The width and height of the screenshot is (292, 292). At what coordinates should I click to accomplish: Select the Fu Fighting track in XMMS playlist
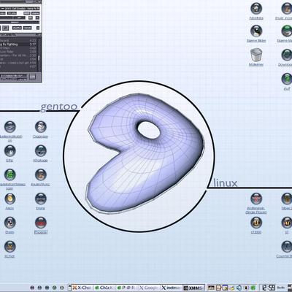pyautogui.click(x=18, y=45)
